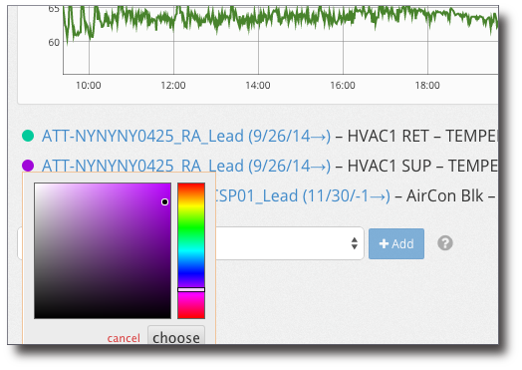Open the HVAC1 SUP ATT-NYNYNY0425_RA_Lead link
Image resolution: width=522 pixels, height=370 pixels.
click(x=186, y=166)
